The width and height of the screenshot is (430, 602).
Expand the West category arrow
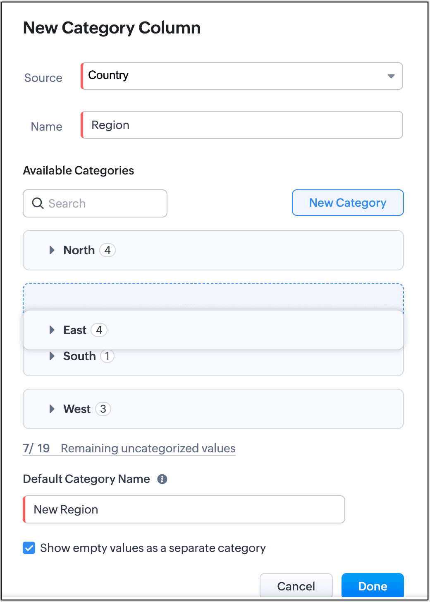tap(52, 409)
